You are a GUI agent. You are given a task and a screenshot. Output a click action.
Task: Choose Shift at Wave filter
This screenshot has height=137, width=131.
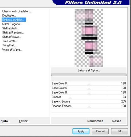coord(12,37)
